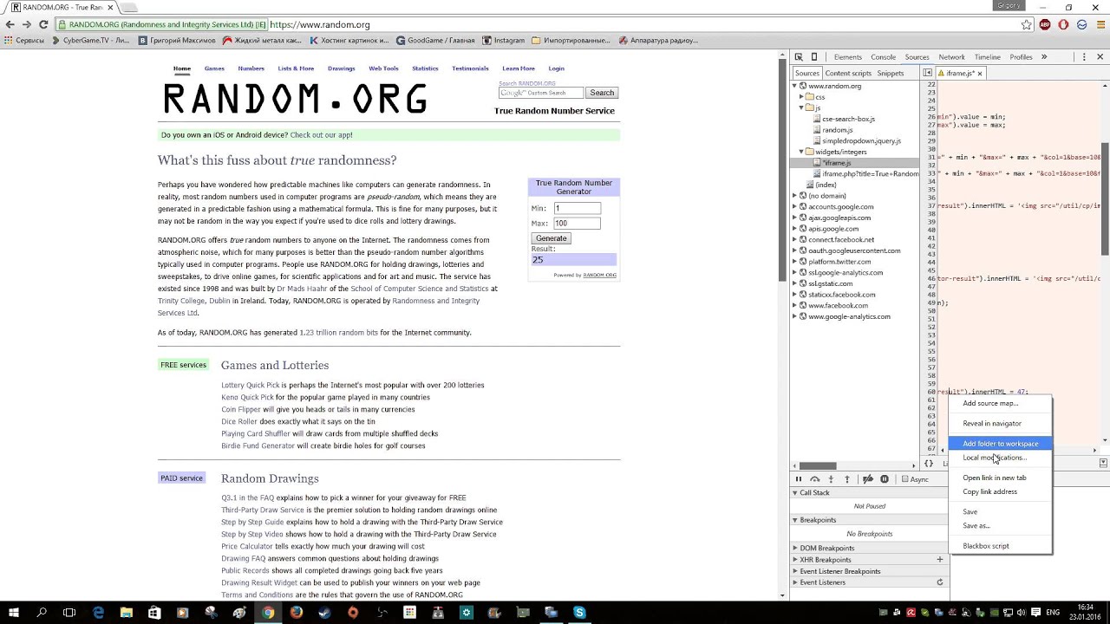Refresh Event Listeners icon

(x=940, y=582)
